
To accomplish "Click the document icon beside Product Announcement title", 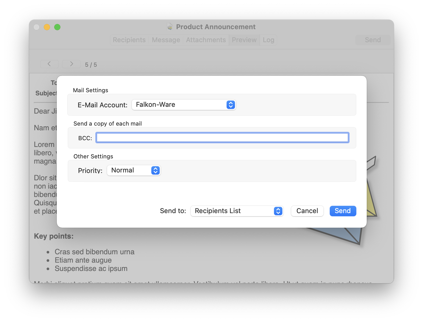I will (x=170, y=27).
